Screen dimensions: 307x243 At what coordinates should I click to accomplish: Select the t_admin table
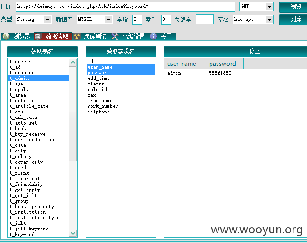39,79
